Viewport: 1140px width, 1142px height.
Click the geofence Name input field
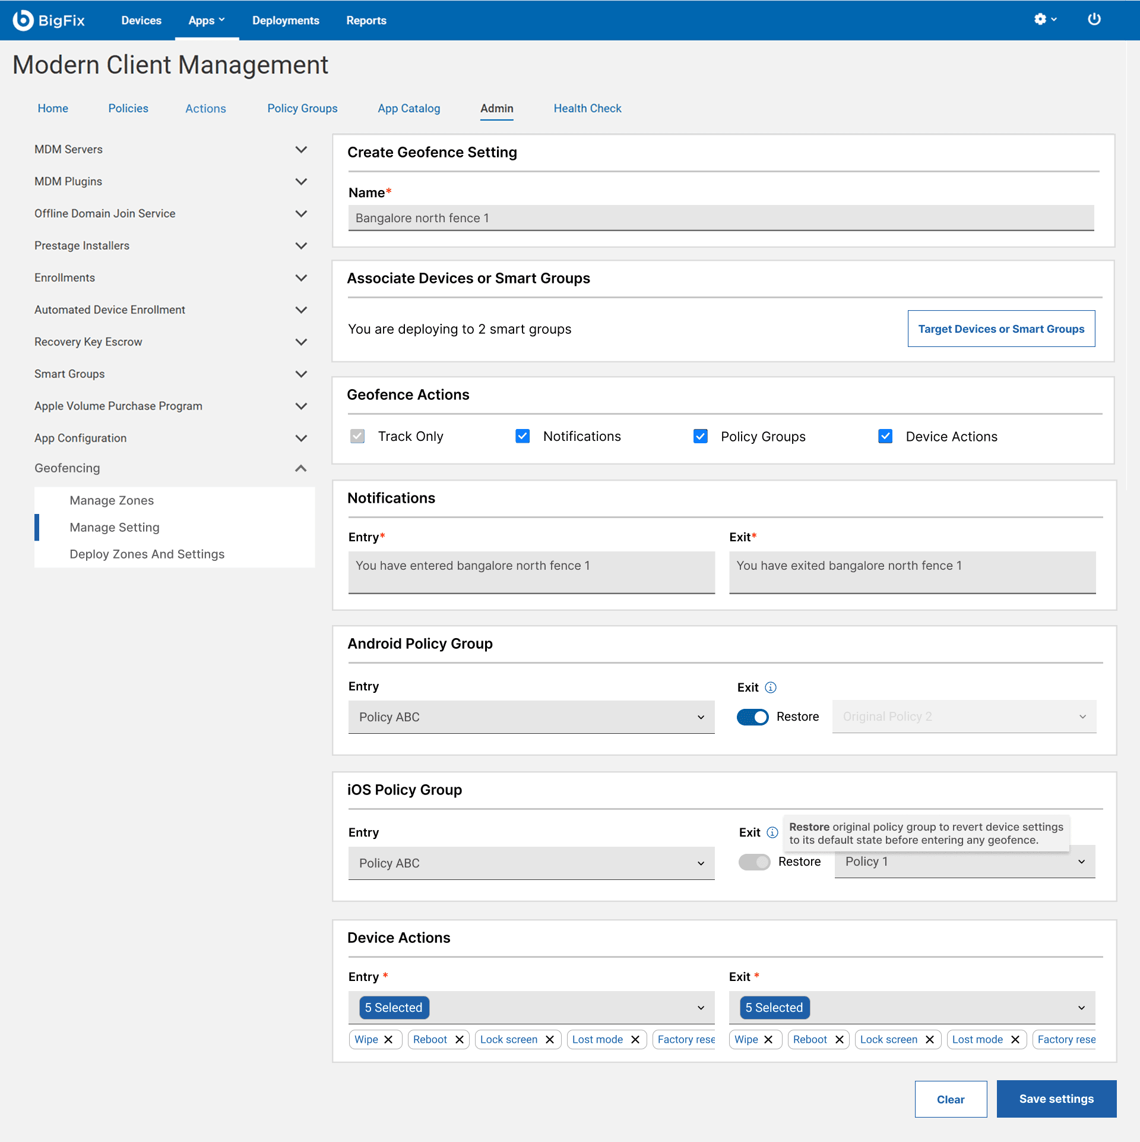click(721, 218)
